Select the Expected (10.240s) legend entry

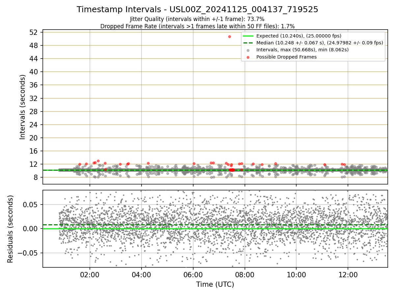[x=299, y=36]
